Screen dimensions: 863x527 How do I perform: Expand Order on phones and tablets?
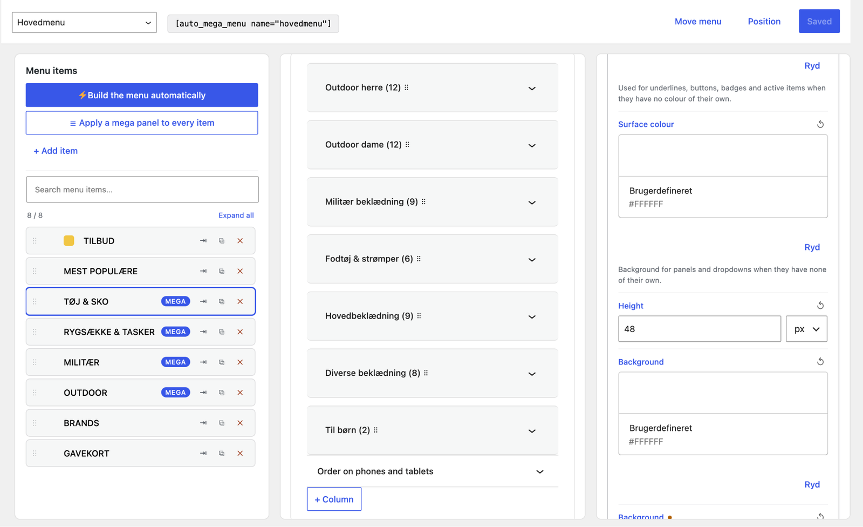[x=433, y=471]
